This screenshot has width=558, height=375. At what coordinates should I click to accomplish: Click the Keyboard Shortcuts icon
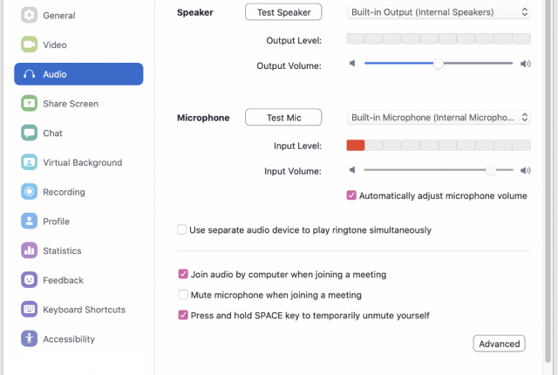click(x=29, y=310)
